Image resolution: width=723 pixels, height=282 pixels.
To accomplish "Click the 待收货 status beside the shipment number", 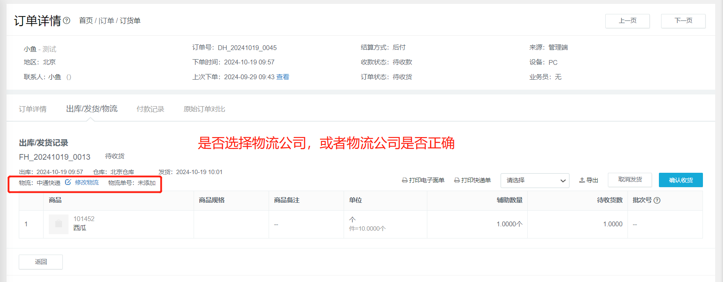I will coord(115,156).
